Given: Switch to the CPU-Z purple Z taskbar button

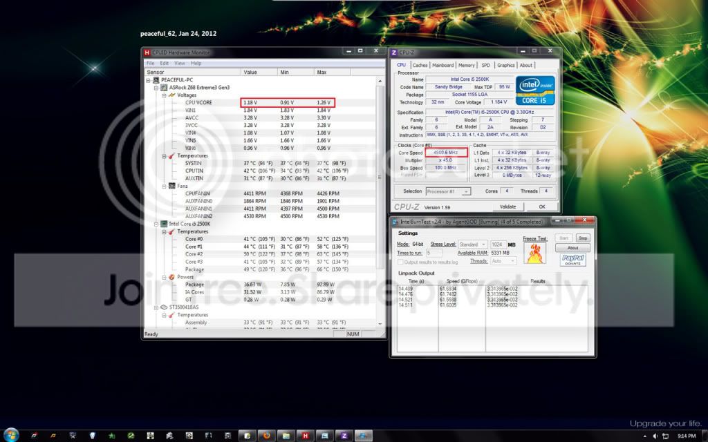Looking at the screenshot, I should coord(344,436).
